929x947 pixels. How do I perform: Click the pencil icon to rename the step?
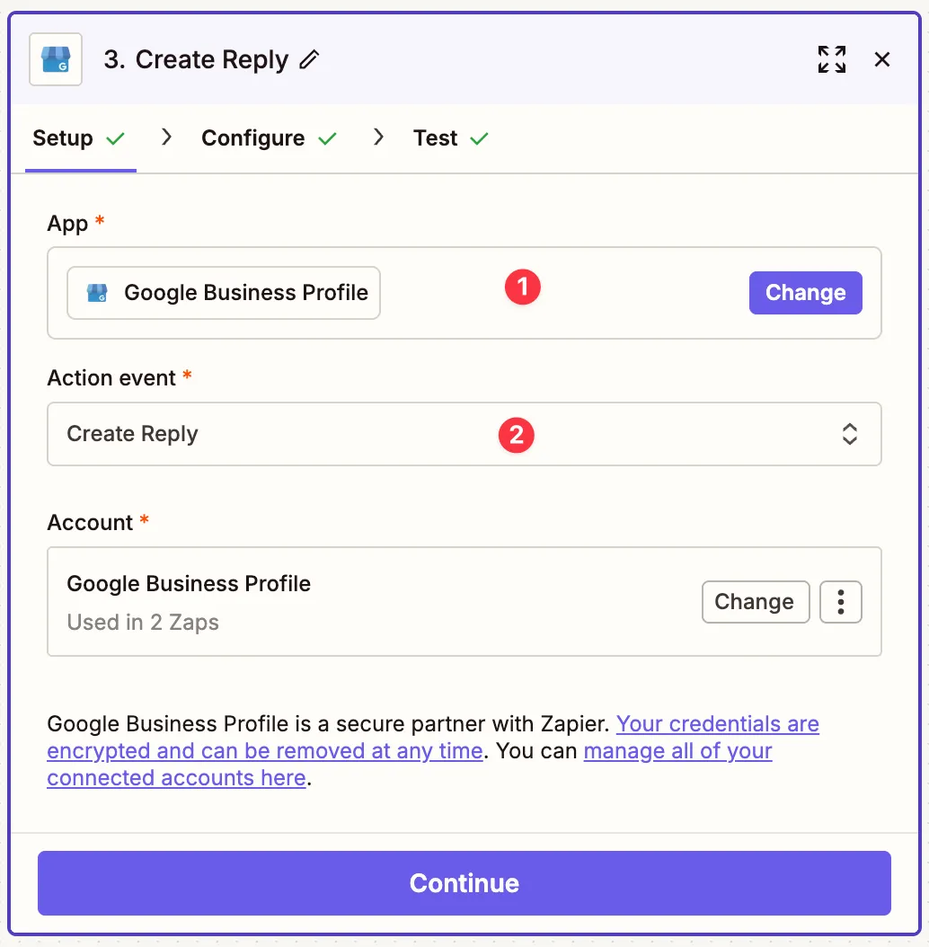(x=309, y=60)
